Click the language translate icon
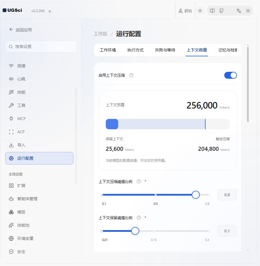This screenshot has width=260, height=266. coord(239,11)
